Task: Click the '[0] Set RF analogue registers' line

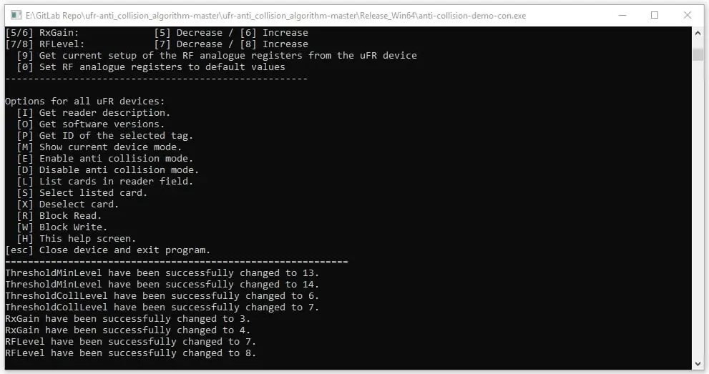Action: (x=151, y=67)
